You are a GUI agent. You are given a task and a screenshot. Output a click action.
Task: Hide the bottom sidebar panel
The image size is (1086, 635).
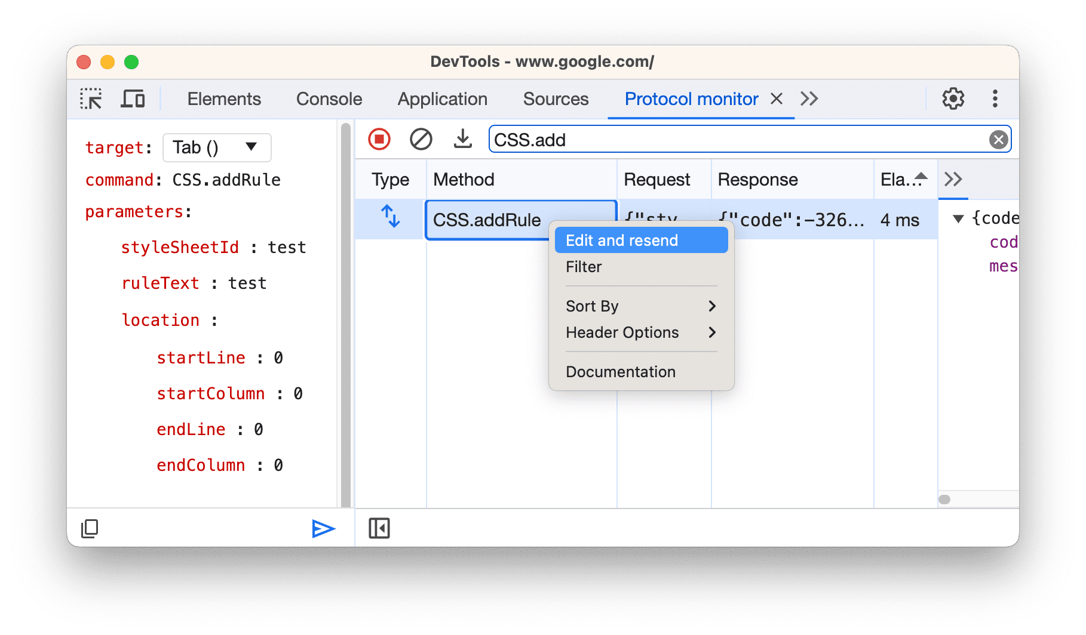378,528
